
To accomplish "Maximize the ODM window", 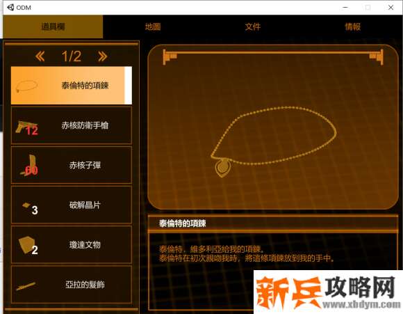I will (x=368, y=8).
